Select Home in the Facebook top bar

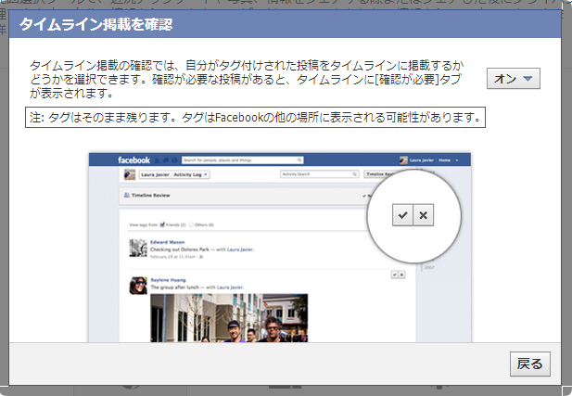[445, 160]
